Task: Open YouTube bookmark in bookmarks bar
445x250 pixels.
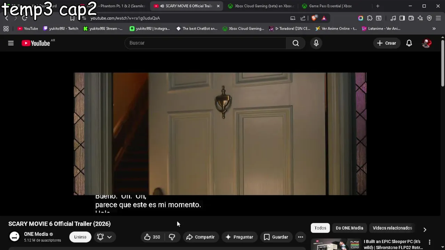Action: point(27,28)
